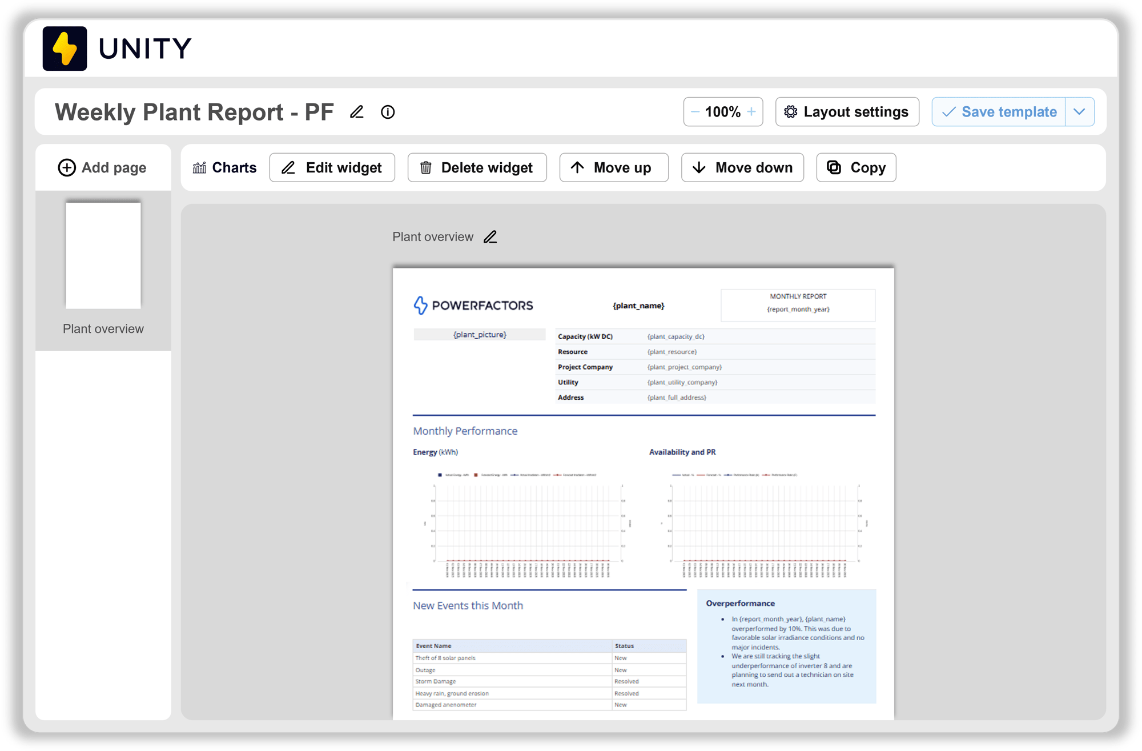The height and width of the screenshot is (751, 1142).
Task: Click Save template button
Action: point(999,112)
